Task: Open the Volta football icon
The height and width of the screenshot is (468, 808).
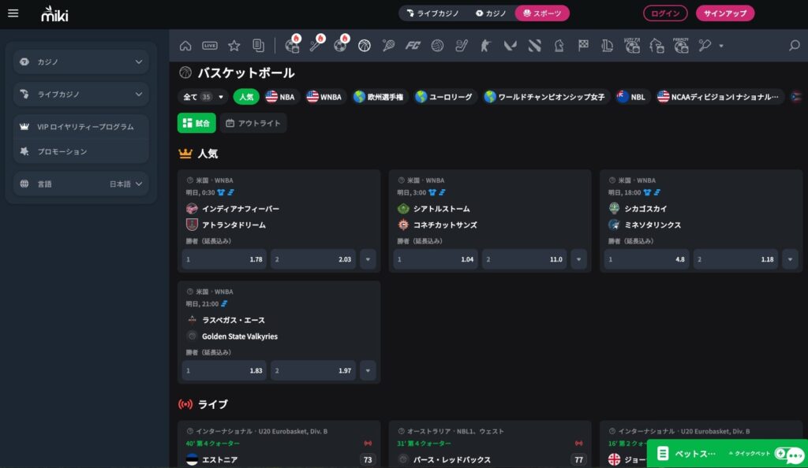Action: 632,46
